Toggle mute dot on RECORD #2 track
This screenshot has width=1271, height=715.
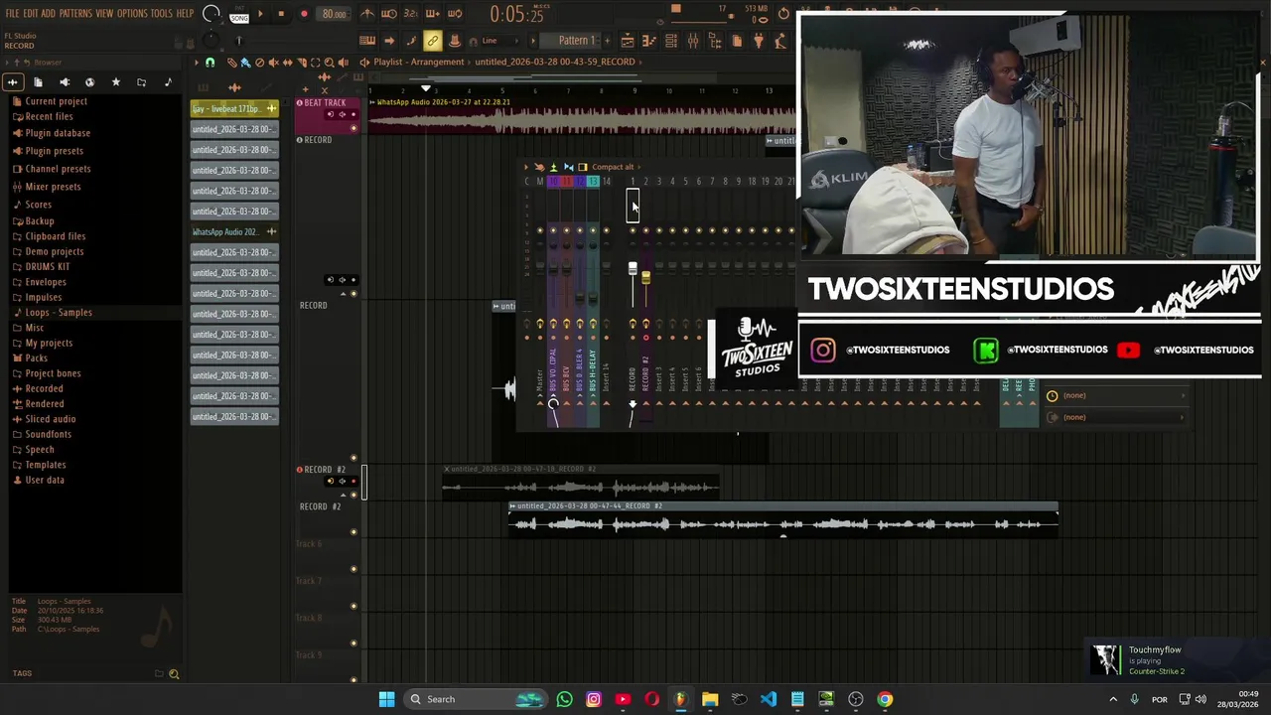[353, 495]
